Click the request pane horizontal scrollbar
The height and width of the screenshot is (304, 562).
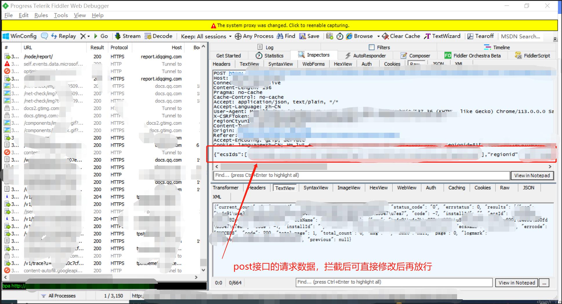(x=274, y=167)
